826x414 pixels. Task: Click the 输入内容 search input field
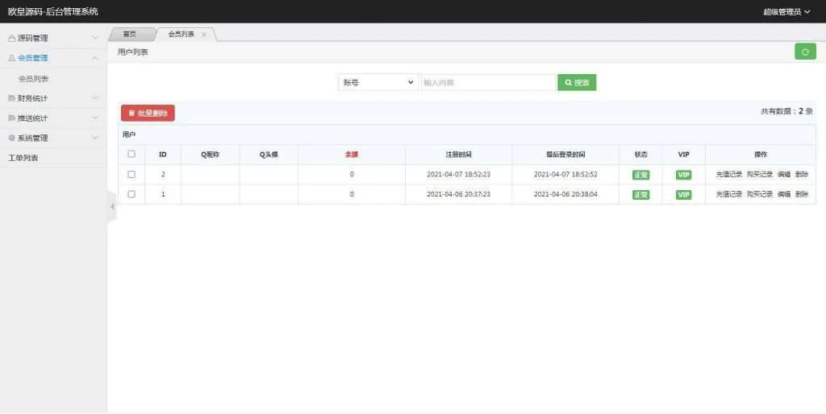tap(488, 82)
